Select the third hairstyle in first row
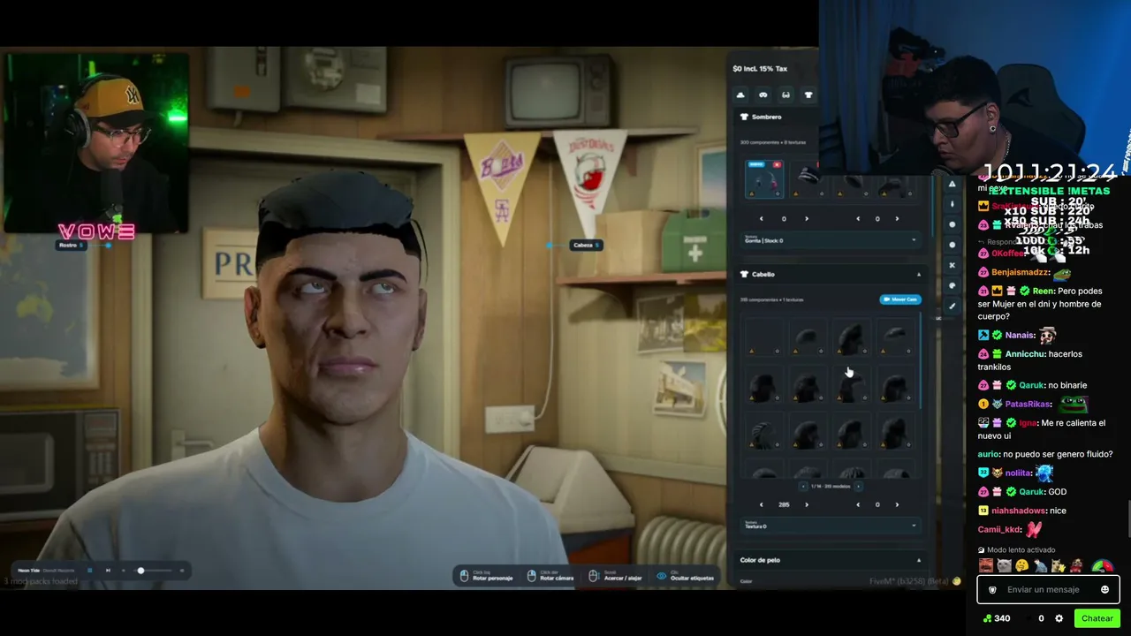Screen dimensions: 1131x636 click(x=851, y=337)
